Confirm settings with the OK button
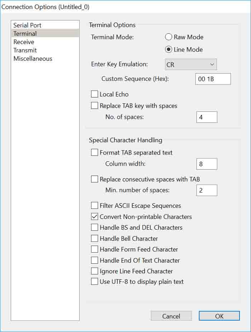Screen dimensions: 251x332 point(219,316)
